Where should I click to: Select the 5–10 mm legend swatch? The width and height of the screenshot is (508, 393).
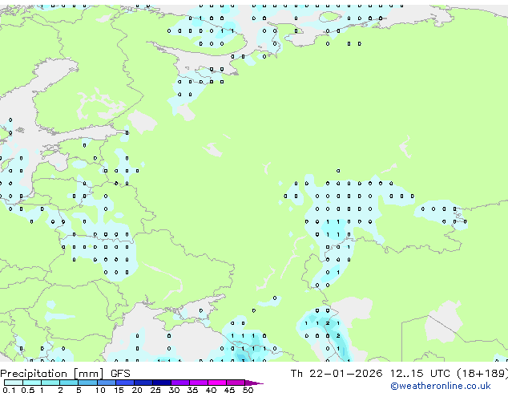[x=87, y=383]
